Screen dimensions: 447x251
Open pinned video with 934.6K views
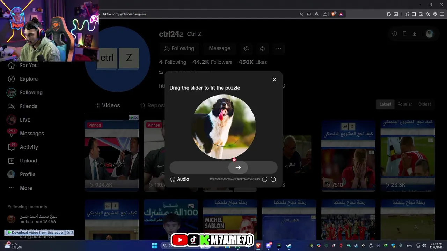(x=112, y=156)
